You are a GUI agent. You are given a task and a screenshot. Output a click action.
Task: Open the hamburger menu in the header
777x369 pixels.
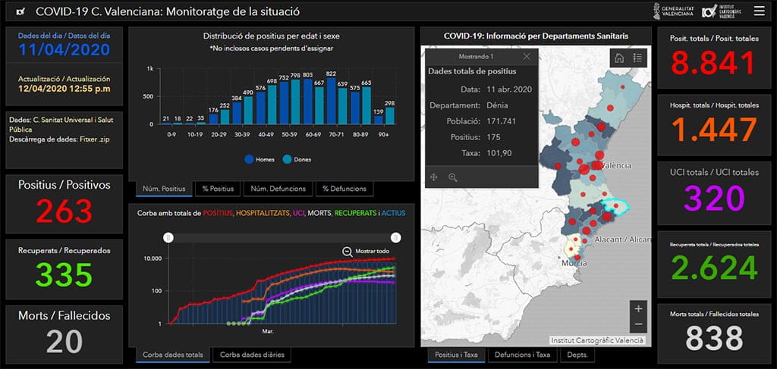(x=759, y=11)
